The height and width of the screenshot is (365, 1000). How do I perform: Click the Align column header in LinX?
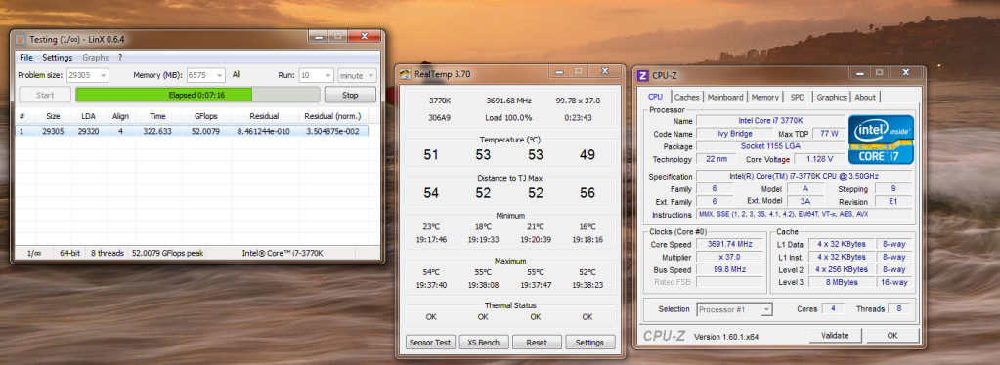click(x=120, y=116)
